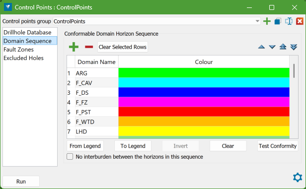Select the F_CAV domain name cell
The height and width of the screenshot is (189, 306).
click(x=96, y=83)
